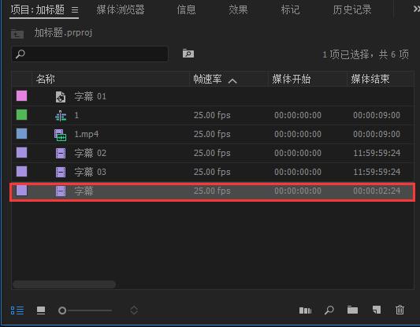Switch to the 媒体浏览器 tab

(x=121, y=10)
